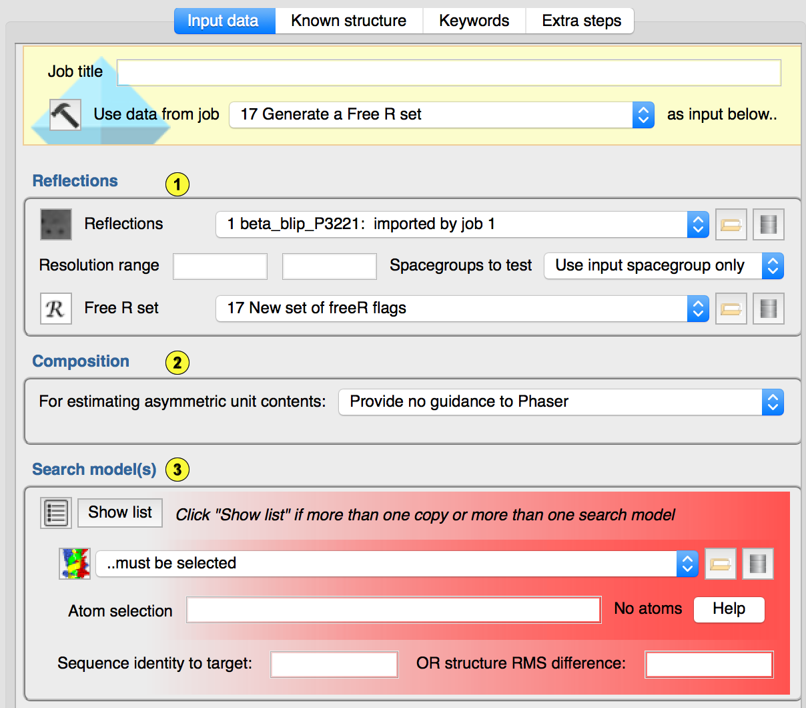The image size is (806, 708).
Task: Open the Keywords tab
Action: coord(474,21)
